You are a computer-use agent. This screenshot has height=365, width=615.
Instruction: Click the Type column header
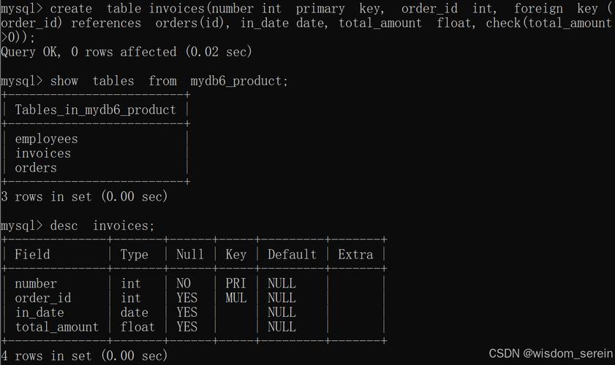tap(135, 255)
